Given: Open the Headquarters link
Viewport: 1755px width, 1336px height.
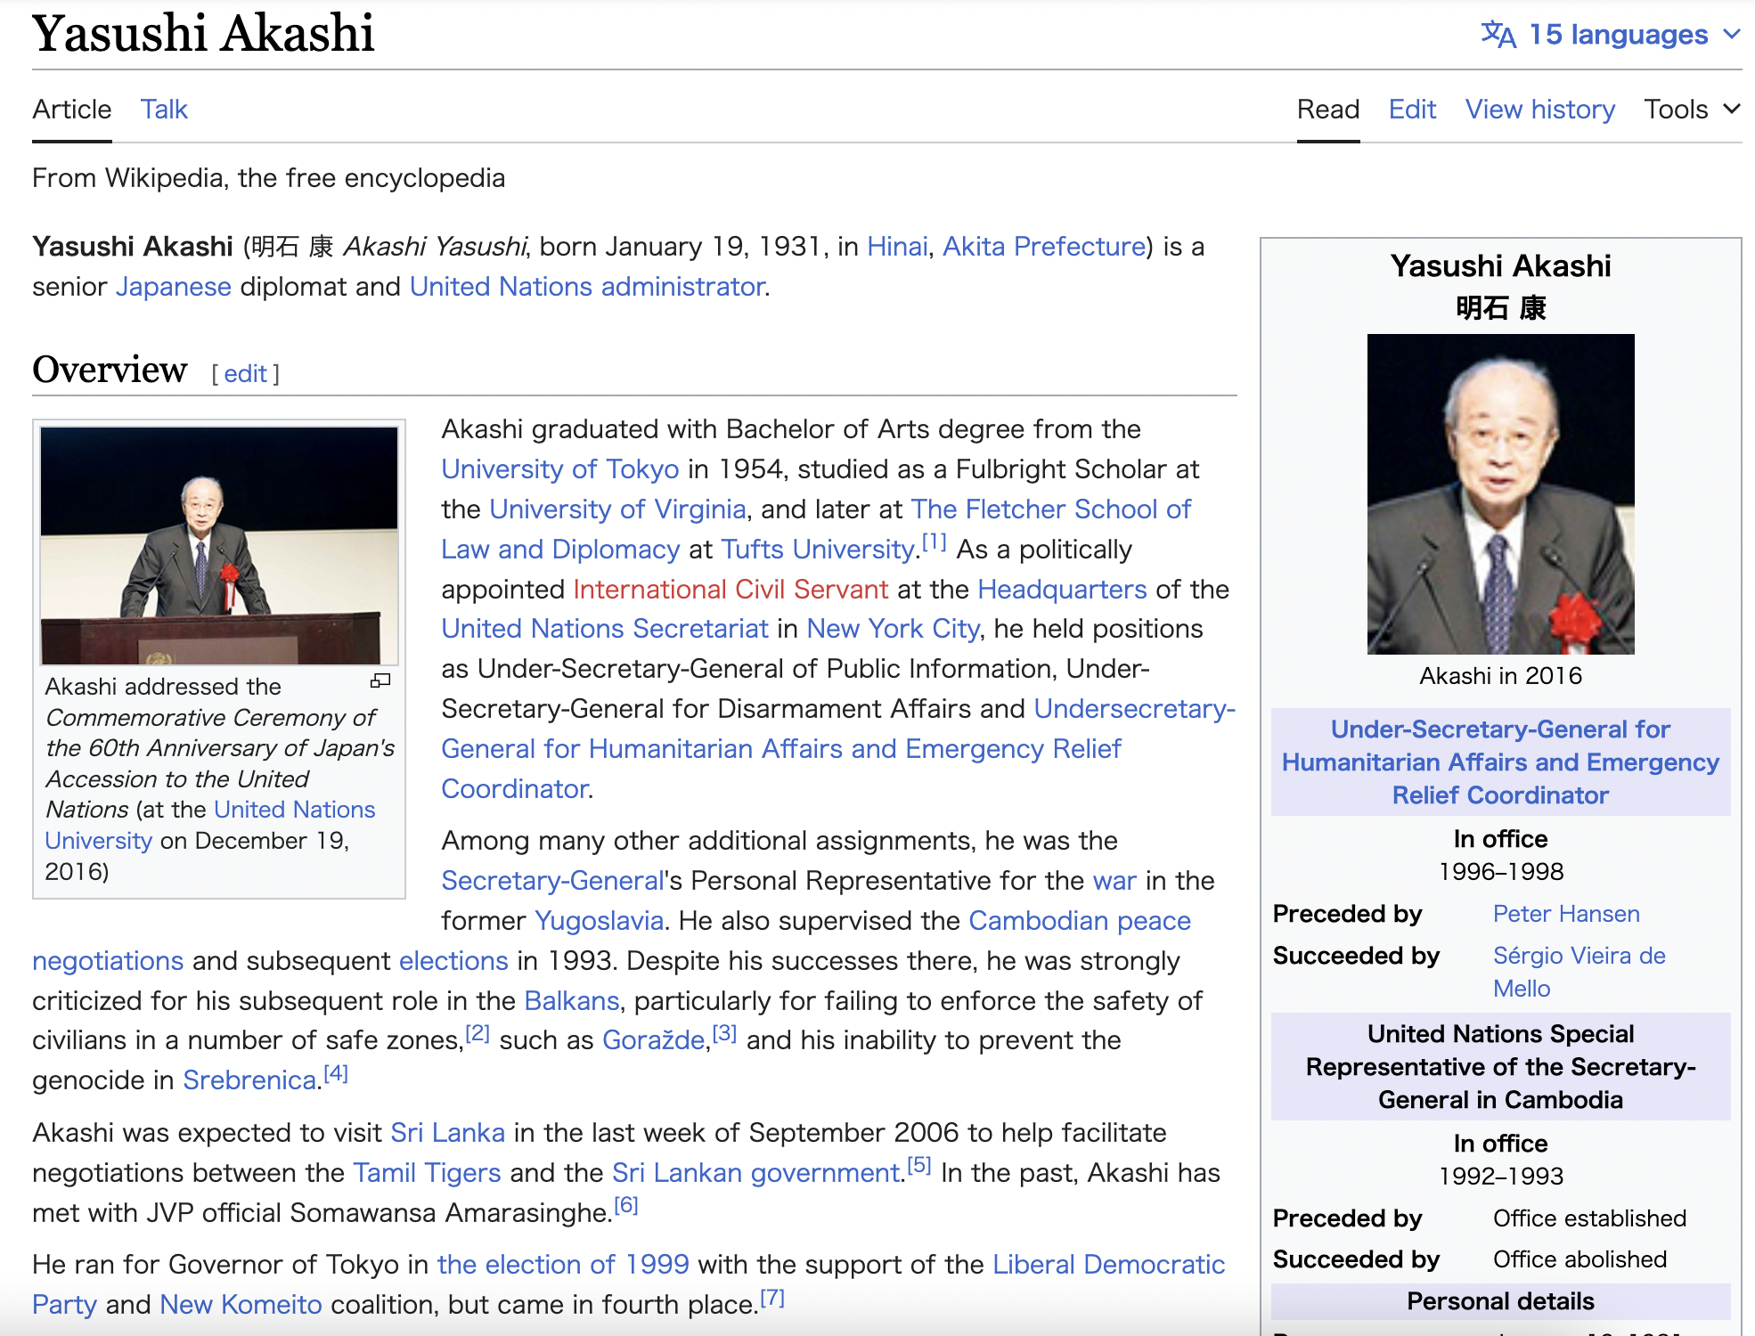Looking at the screenshot, I should point(1062,590).
